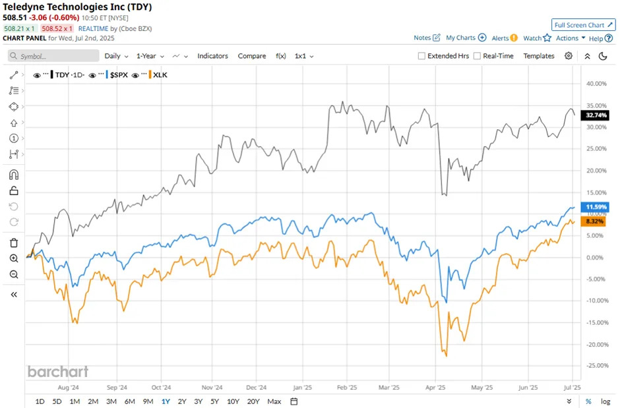Focus the Symbol search field
Viewport: 620px width, 408px height.
pos(53,55)
